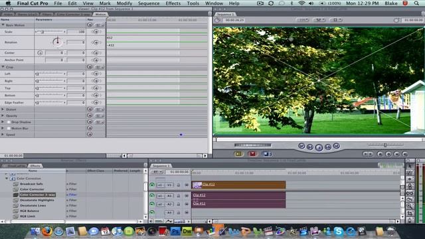Collapse Color Correction folder in Effects
Image resolution: width=425 pixels, height=239 pixels.
[x=7, y=179]
